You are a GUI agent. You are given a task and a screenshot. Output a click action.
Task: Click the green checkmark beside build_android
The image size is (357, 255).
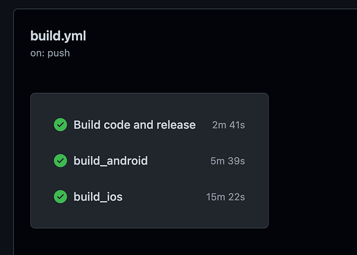coord(60,161)
